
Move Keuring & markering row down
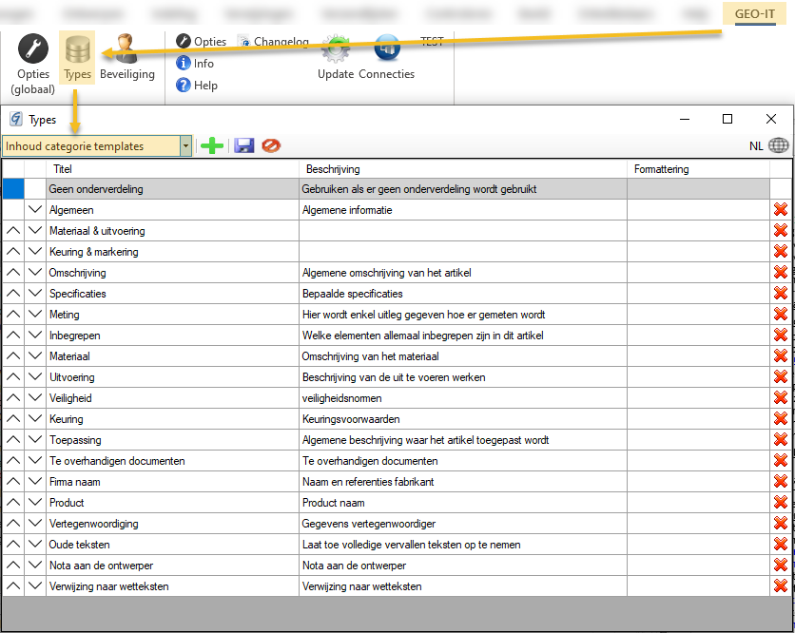(x=35, y=251)
